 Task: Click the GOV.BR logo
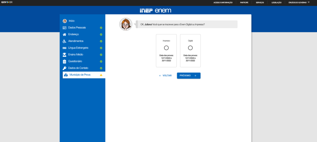tap(7, 2)
